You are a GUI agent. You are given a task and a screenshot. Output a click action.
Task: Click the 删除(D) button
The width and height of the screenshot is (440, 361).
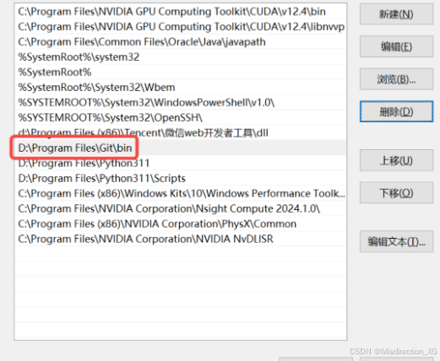coord(396,112)
